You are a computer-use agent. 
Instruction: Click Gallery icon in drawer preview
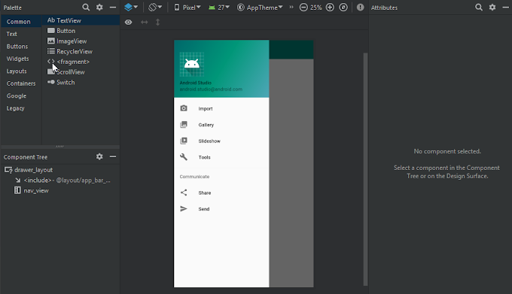point(184,125)
